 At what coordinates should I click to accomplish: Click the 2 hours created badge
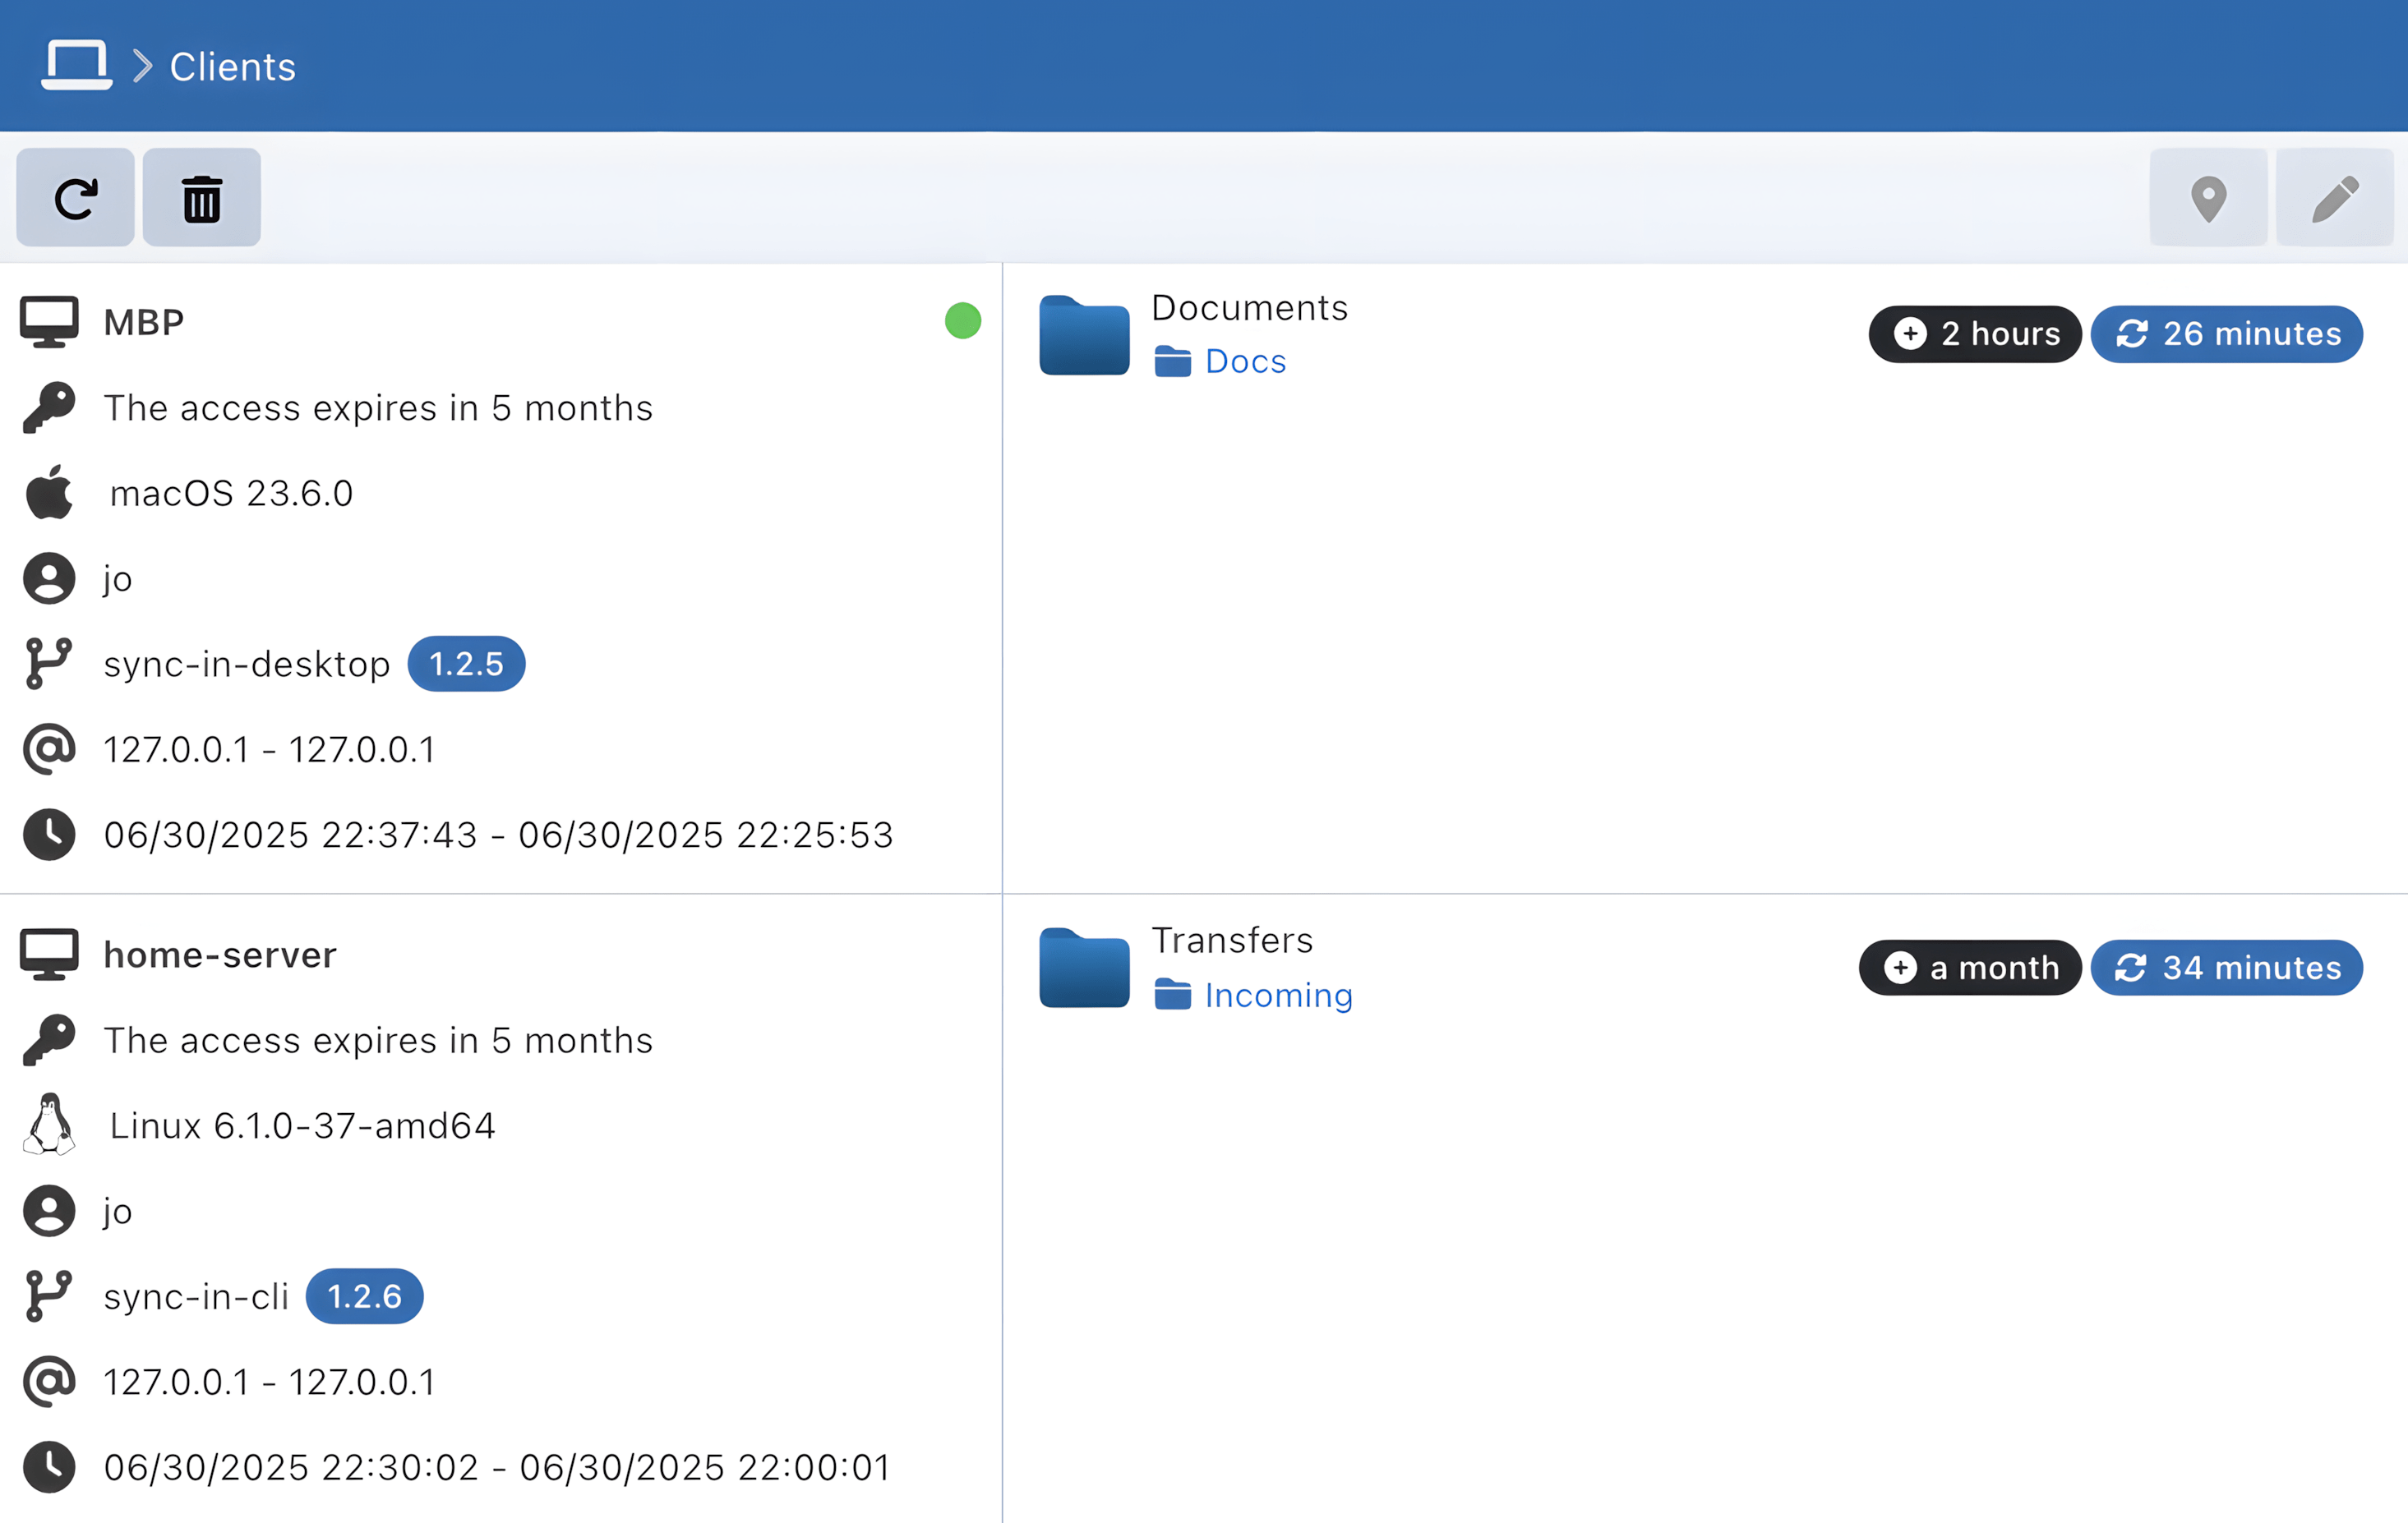pyautogui.click(x=1974, y=334)
